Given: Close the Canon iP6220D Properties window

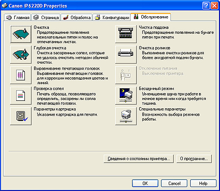Looking at the screenshot, I should [x=215, y=6].
